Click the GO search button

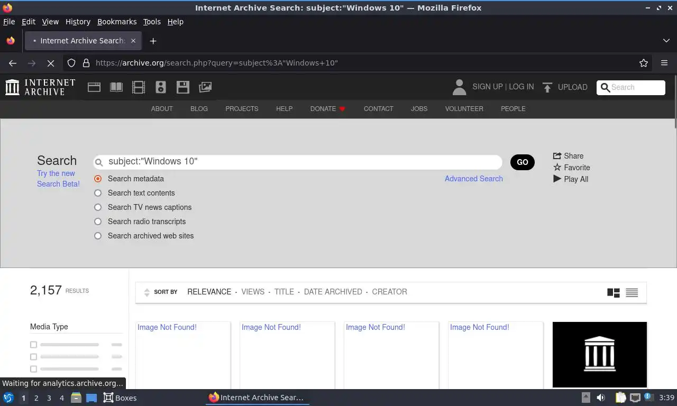click(523, 162)
